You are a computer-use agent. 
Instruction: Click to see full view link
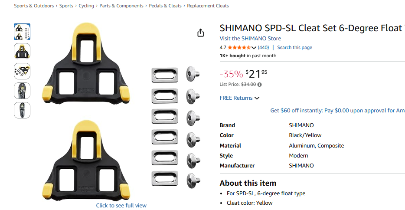click(121, 206)
